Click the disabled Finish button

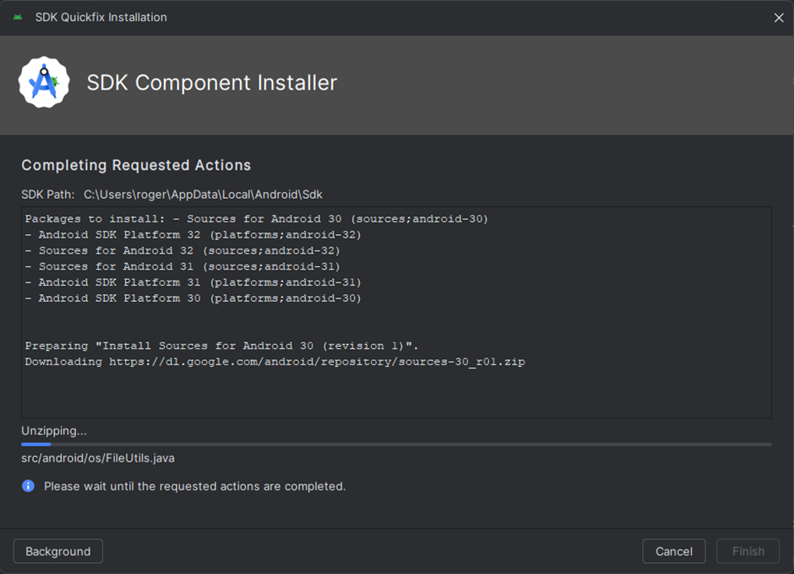tap(748, 551)
